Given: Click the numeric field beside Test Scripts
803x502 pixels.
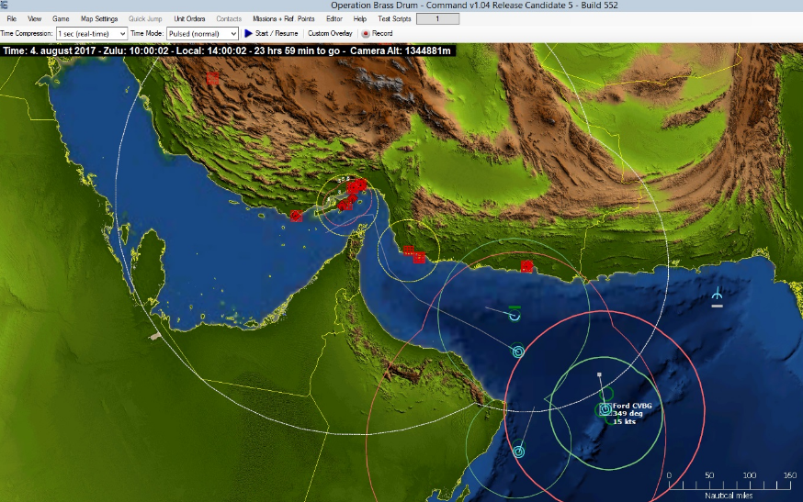Looking at the screenshot, I should (x=437, y=19).
